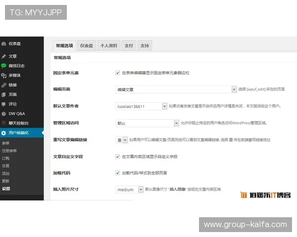Open the 交易 submenu link
This screenshot has height=237, width=297.
pyautogui.click(x=5, y=166)
